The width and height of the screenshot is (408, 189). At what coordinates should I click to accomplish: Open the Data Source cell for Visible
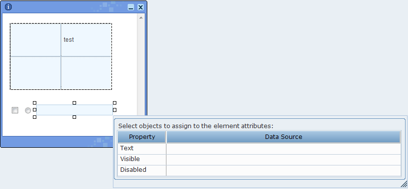click(284, 160)
